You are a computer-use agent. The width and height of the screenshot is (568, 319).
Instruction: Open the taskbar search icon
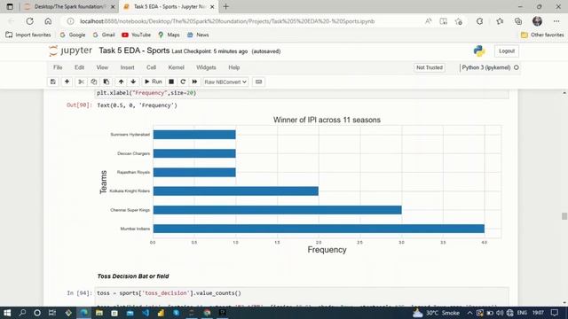(22, 313)
